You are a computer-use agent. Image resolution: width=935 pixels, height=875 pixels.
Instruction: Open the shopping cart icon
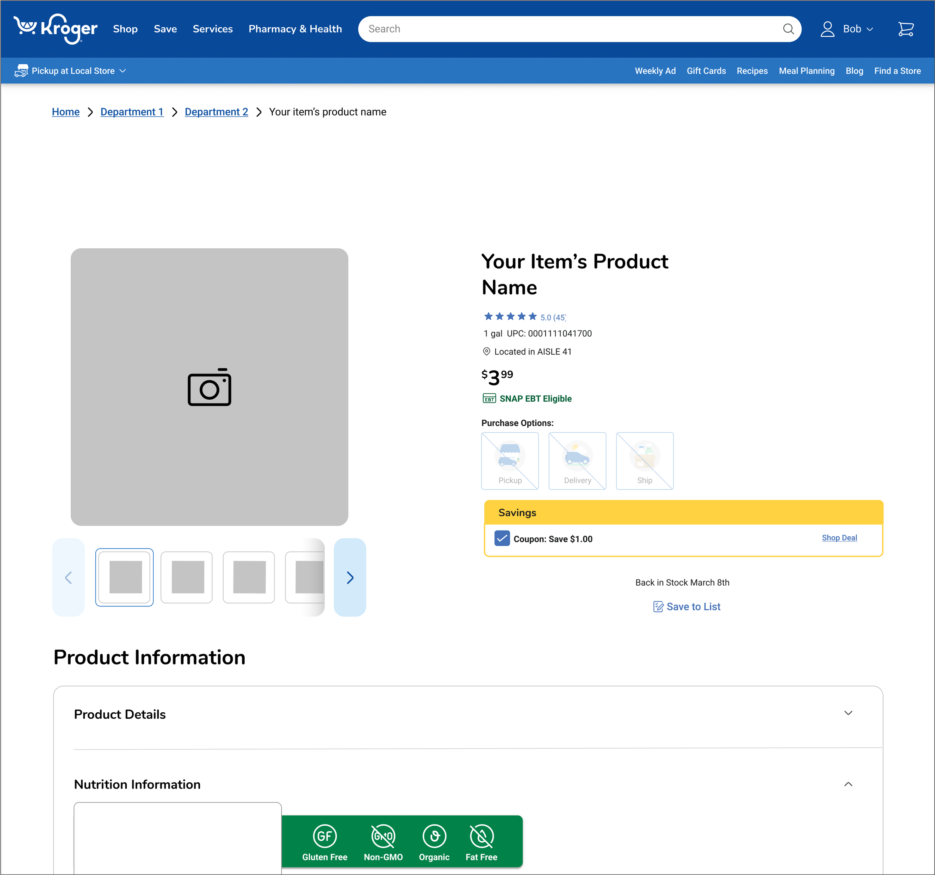905,29
